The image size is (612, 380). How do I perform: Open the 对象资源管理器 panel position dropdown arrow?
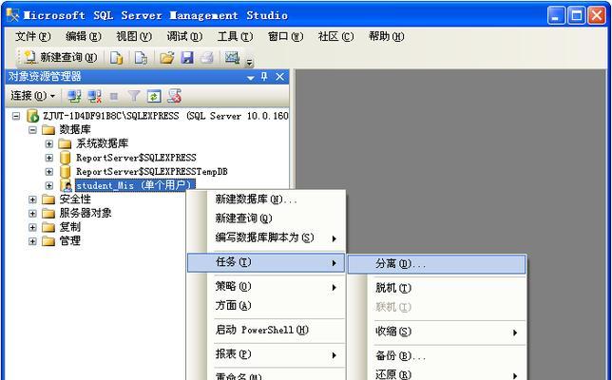click(251, 78)
